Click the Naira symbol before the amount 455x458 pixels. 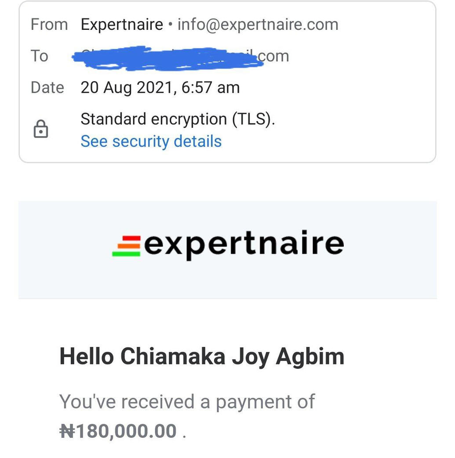(x=67, y=431)
